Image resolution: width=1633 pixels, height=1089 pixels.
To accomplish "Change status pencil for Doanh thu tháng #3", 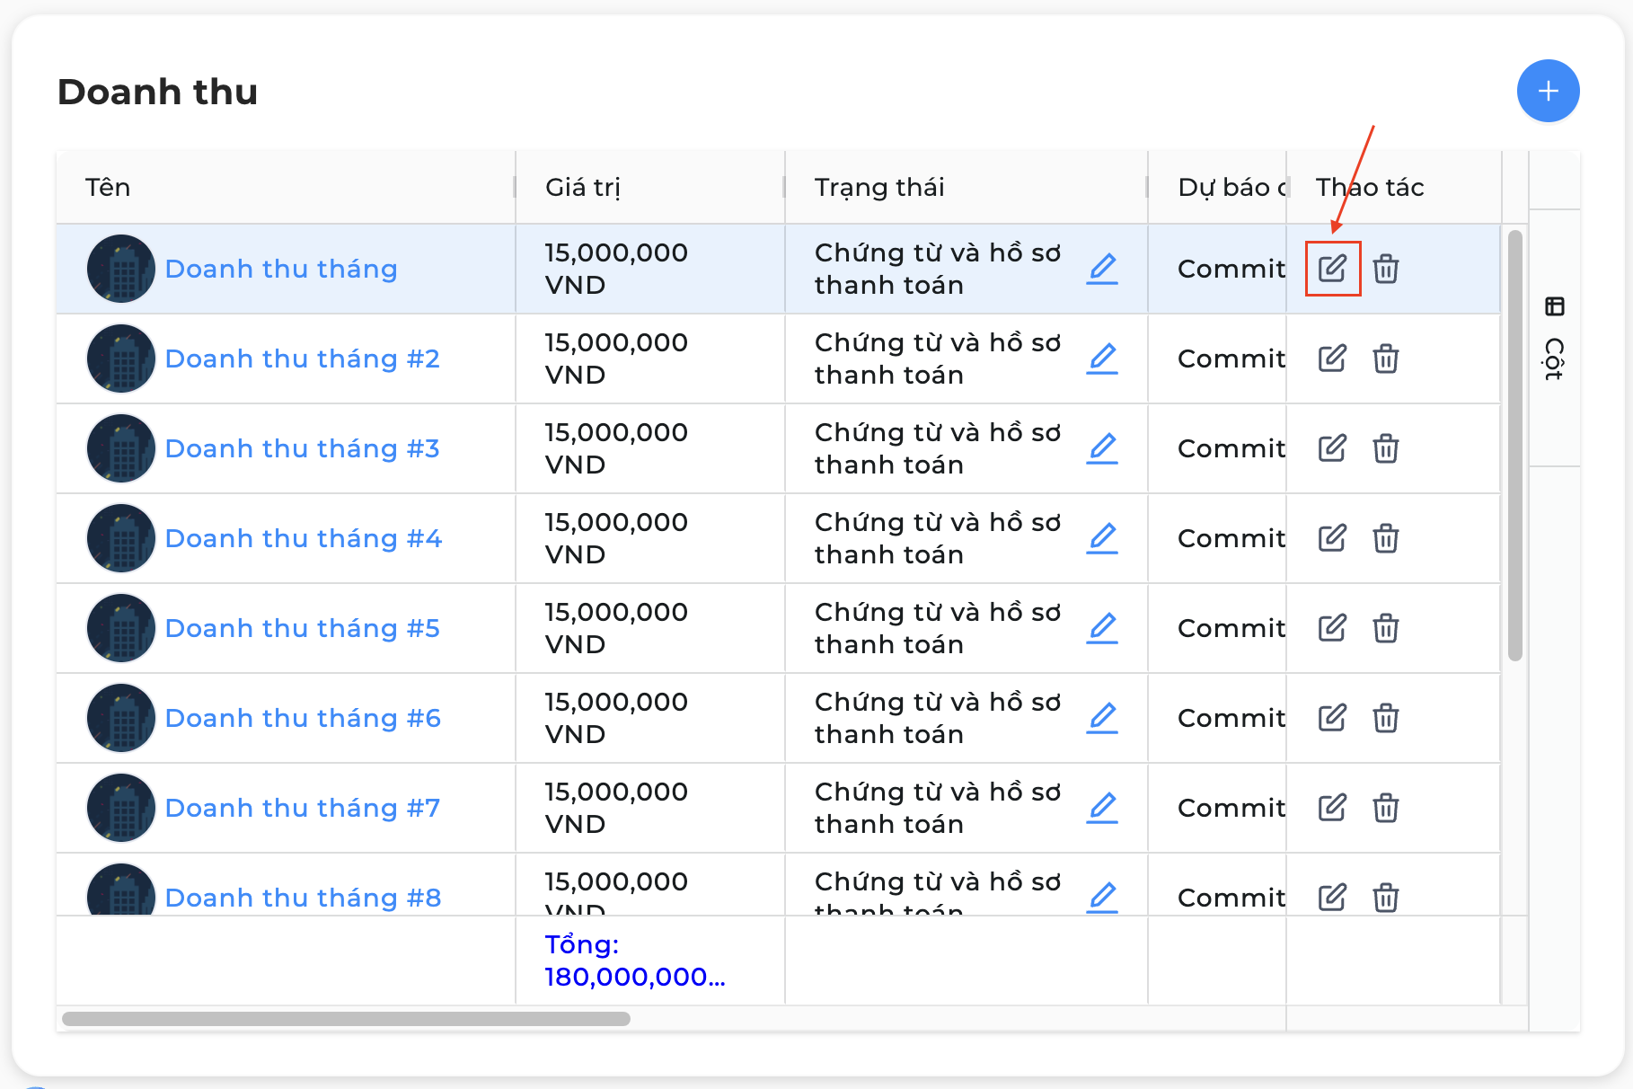I will click(x=1102, y=448).
